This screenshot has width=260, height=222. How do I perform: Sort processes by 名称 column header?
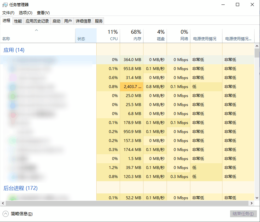pos(38,36)
